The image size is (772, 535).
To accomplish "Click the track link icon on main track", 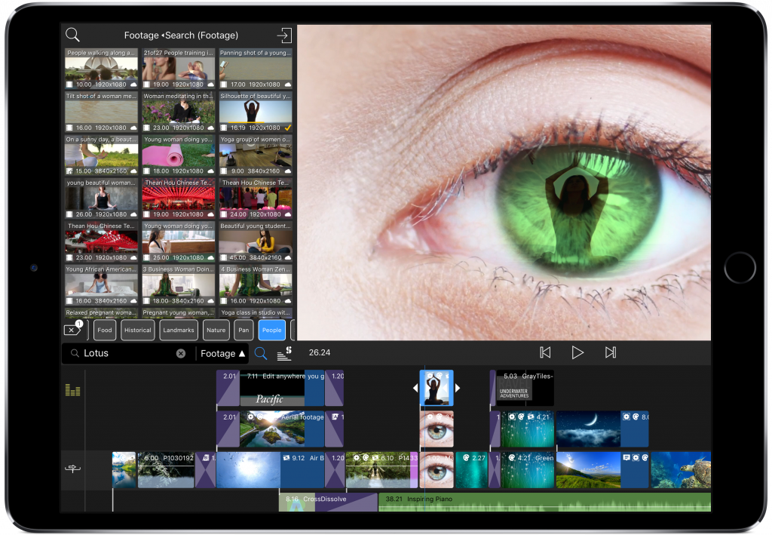I will point(73,469).
